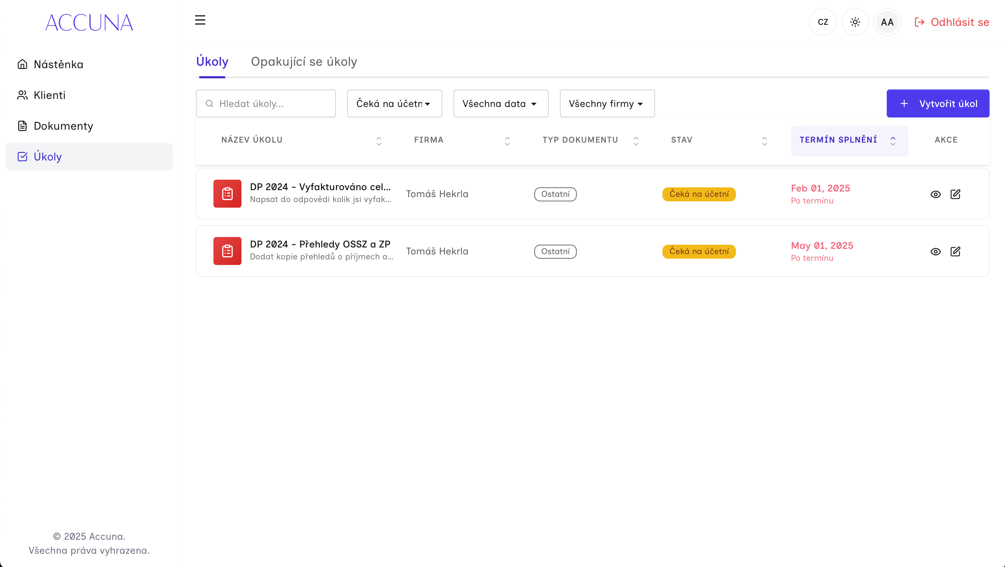This screenshot has width=1005, height=567.
Task: Expand the Čeká na účetní status filter
Action: coord(394,104)
